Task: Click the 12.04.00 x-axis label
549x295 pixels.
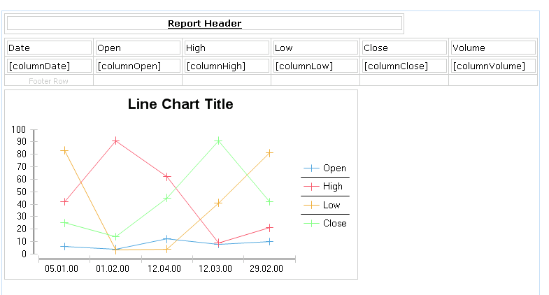Action: click(x=164, y=268)
